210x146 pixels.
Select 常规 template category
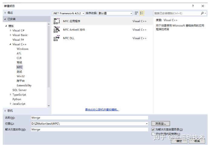(19, 62)
